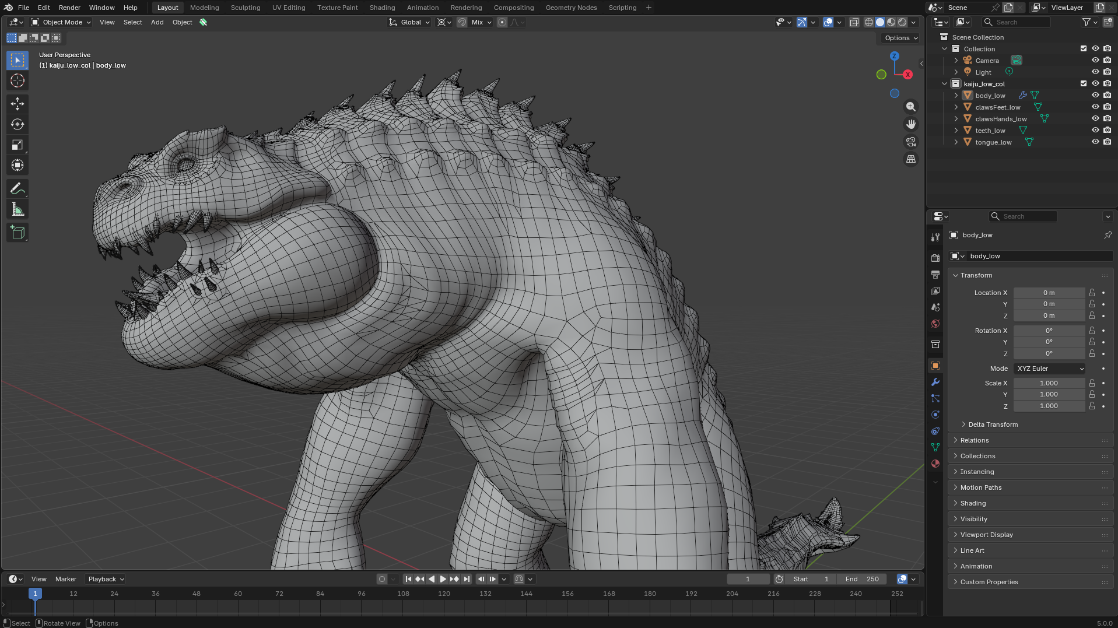Switch to the Sculpting workspace tab
1118x628 pixels.
tap(246, 8)
